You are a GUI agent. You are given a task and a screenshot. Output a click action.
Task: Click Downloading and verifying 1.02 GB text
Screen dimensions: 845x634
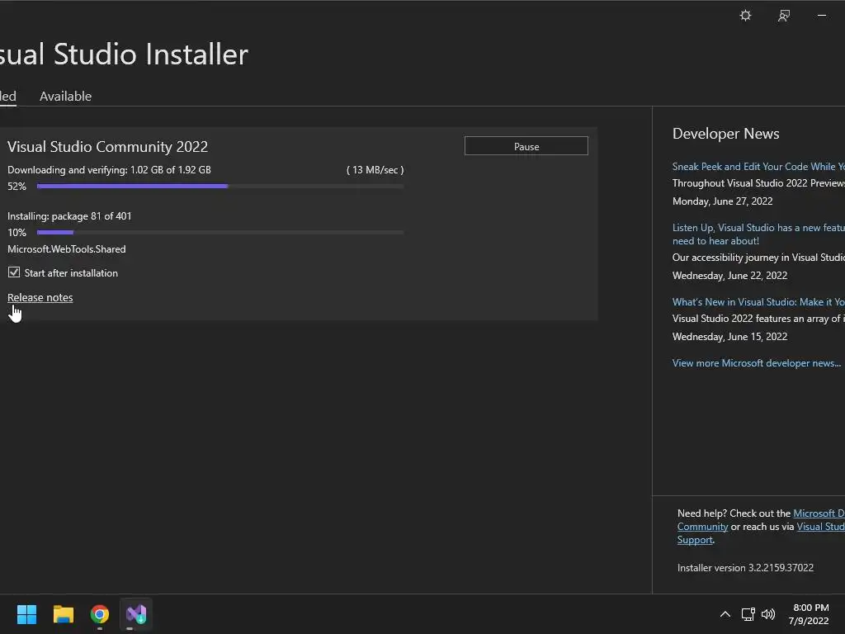click(110, 170)
